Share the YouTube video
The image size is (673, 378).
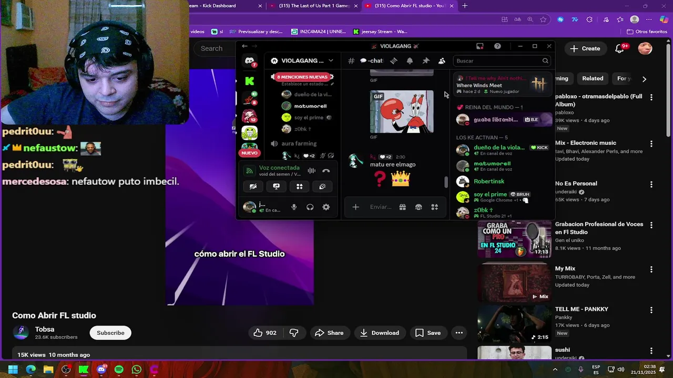click(x=329, y=333)
